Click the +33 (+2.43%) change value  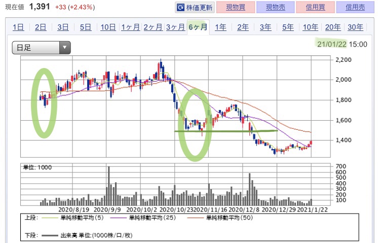pyautogui.click(x=75, y=7)
